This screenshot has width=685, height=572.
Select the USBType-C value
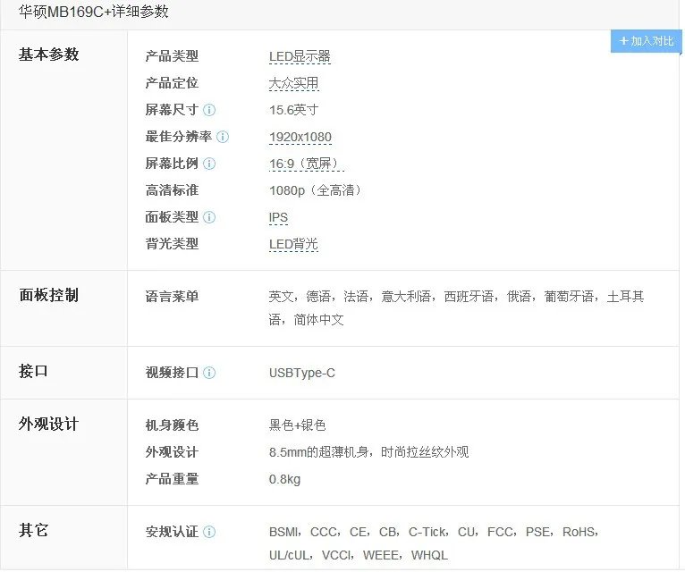pos(302,373)
